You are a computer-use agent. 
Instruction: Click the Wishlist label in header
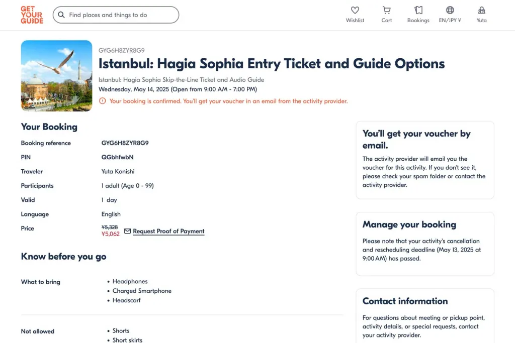coord(355,21)
